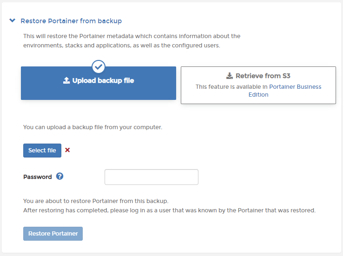Choose the "Retrieve from S3" option title

(263, 76)
